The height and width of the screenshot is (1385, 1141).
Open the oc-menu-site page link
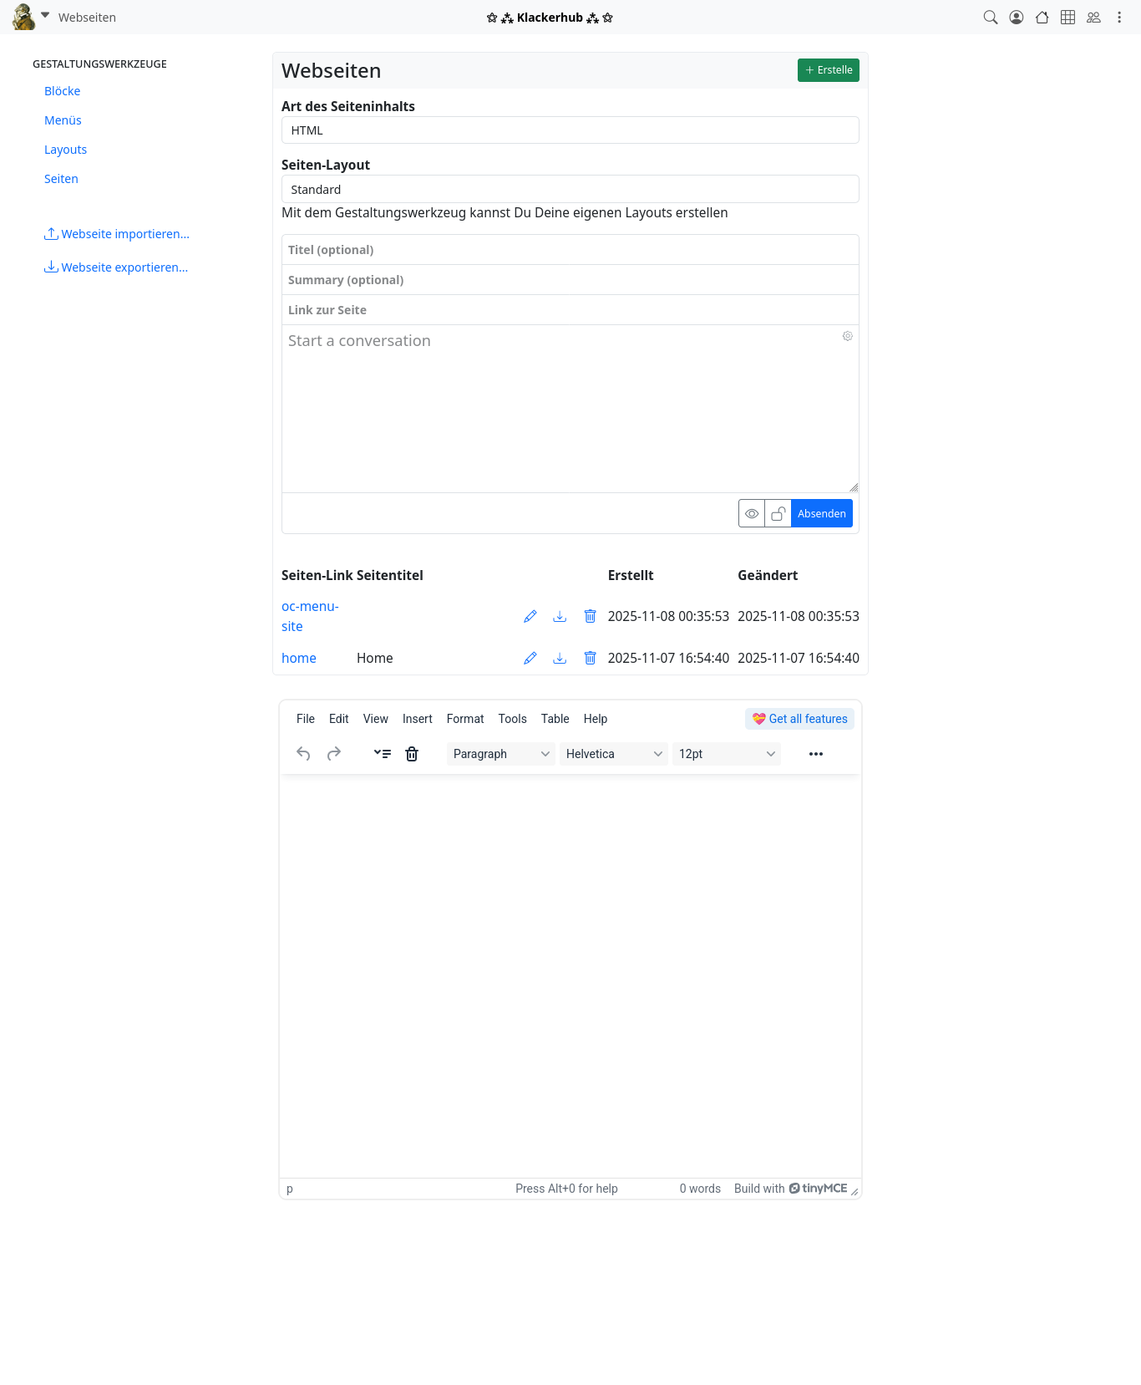[310, 617]
